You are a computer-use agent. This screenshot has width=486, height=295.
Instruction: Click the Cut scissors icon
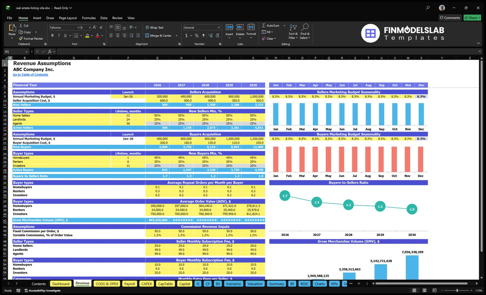coord(21,25)
